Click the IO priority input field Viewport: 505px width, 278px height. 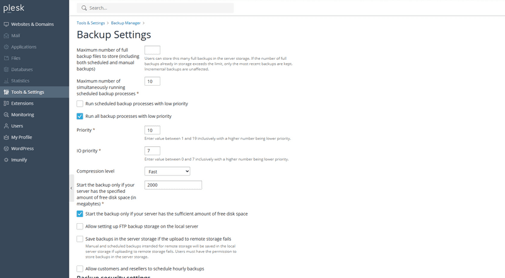tap(152, 151)
